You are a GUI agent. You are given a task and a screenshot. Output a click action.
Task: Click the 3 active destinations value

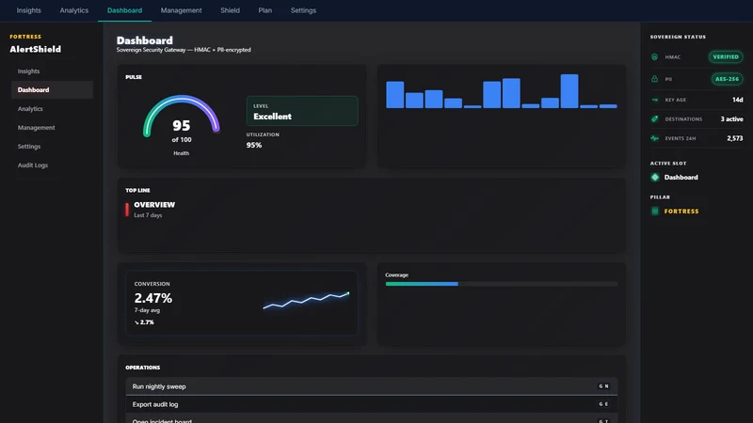731,119
